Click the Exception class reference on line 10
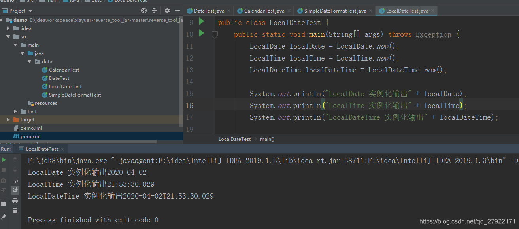Viewport: 519px width, 229px height. point(433,34)
